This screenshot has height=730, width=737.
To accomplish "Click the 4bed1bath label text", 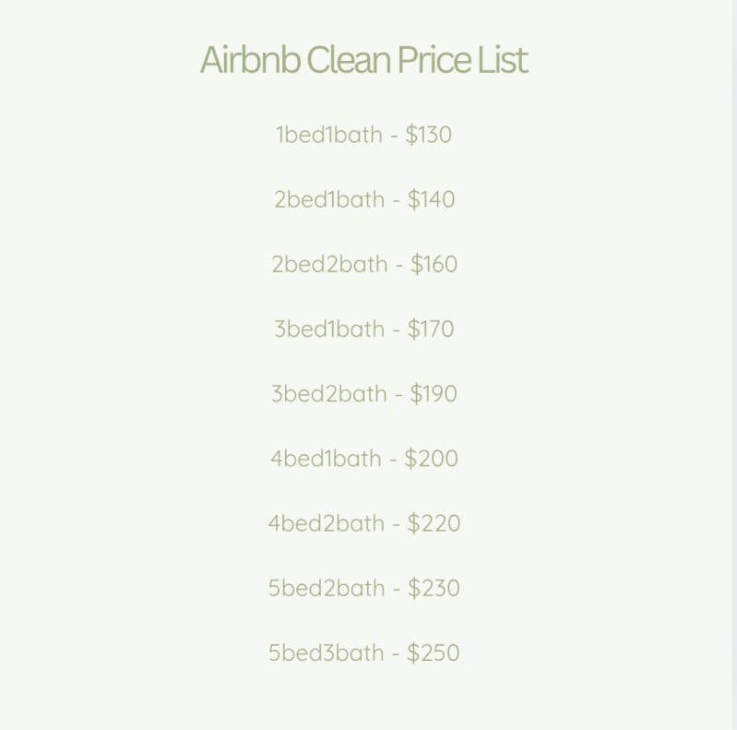I will point(326,459).
